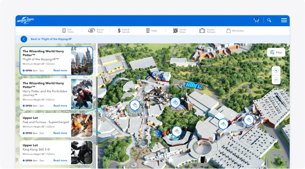Screen dimensions: 305x169
Task: Click the search magnifier icon
Action: 269,20
